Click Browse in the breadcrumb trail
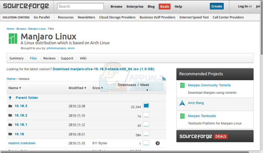The width and height of the screenshot is (263, 153). click(x=21, y=29)
